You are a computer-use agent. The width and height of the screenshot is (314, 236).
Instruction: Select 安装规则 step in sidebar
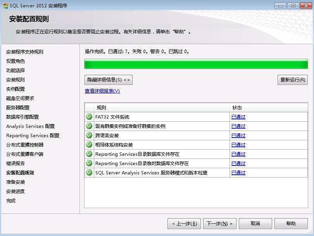(x=16, y=80)
